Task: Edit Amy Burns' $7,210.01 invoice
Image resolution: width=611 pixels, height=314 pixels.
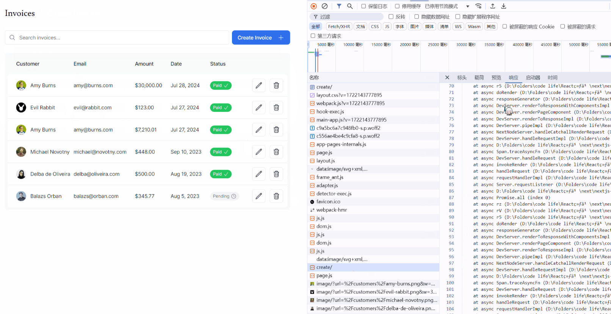Action: [x=258, y=130]
